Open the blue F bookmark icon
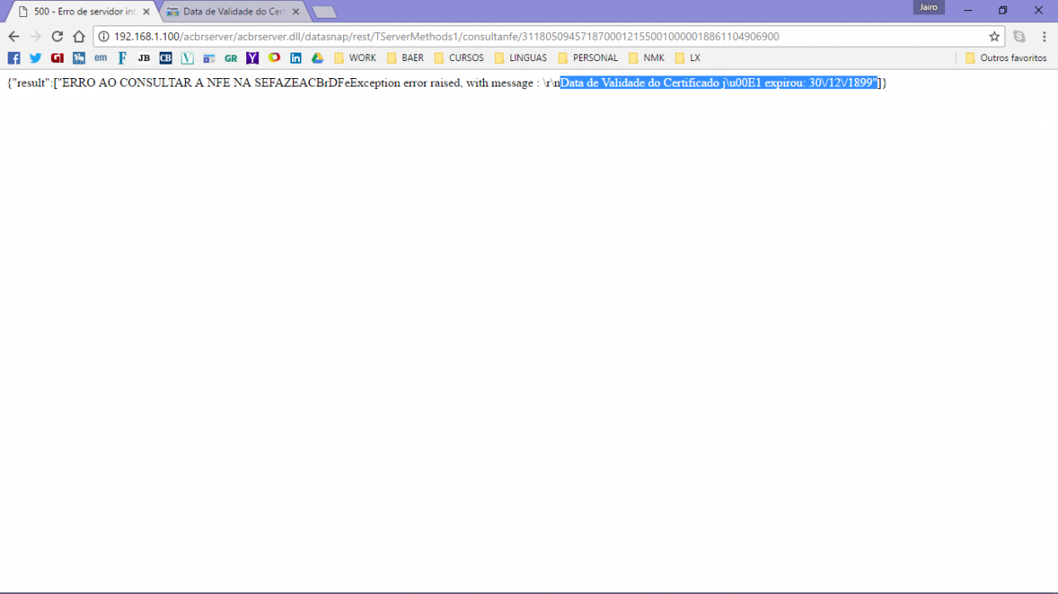 pos(122,58)
